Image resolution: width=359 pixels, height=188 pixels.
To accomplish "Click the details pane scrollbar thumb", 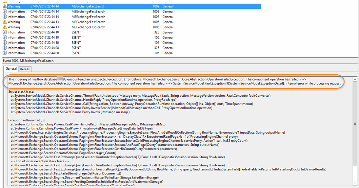I will pos(355,124).
